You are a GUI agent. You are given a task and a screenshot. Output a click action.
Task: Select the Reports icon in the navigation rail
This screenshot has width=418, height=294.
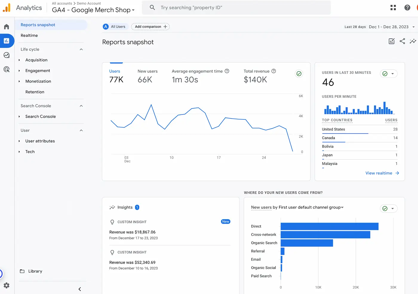point(7,41)
